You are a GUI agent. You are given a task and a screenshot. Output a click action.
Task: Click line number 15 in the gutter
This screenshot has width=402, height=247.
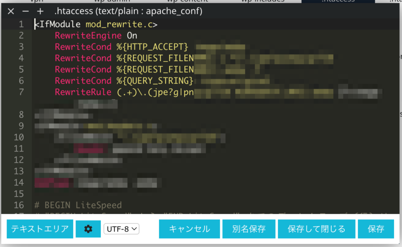click(x=19, y=194)
